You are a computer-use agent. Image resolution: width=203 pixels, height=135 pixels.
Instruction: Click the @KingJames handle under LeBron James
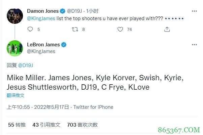[41, 51]
